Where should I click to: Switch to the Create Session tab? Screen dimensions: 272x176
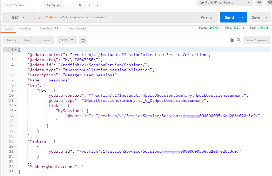(x=22, y=5)
